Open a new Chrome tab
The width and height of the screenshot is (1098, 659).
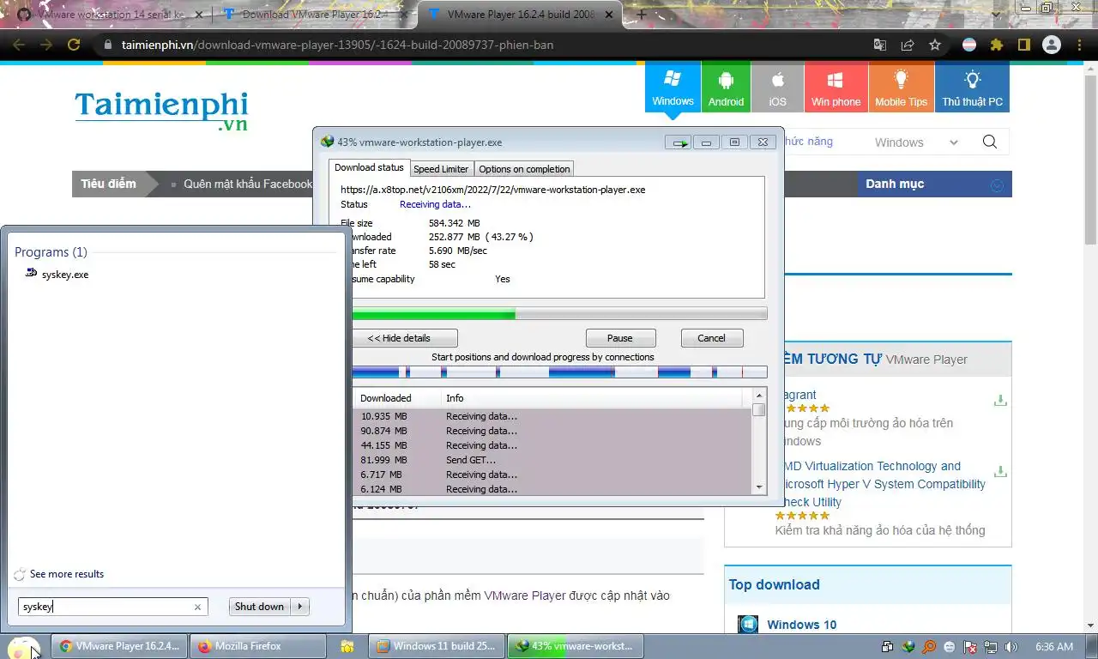642,15
